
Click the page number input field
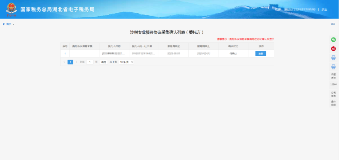[x=90, y=62]
